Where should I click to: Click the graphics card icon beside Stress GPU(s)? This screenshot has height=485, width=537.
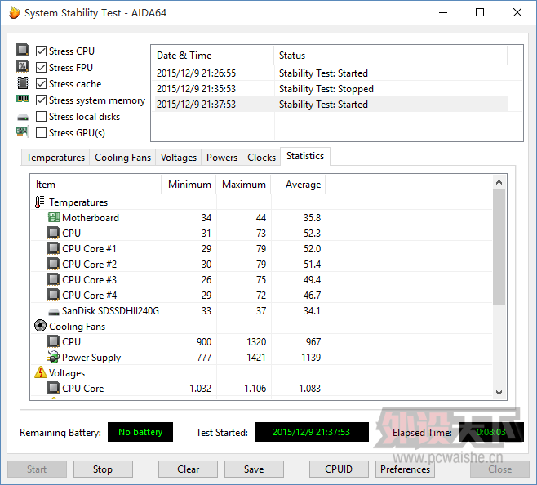[x=23, y=131]
